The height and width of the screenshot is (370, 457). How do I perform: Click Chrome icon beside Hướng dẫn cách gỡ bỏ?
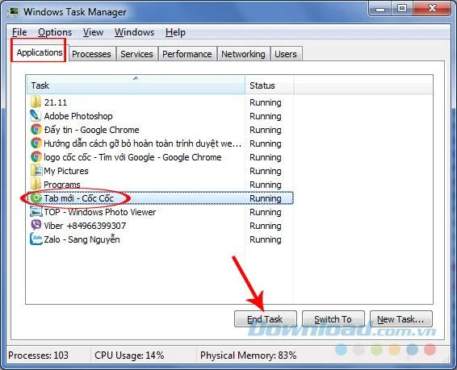36,143
